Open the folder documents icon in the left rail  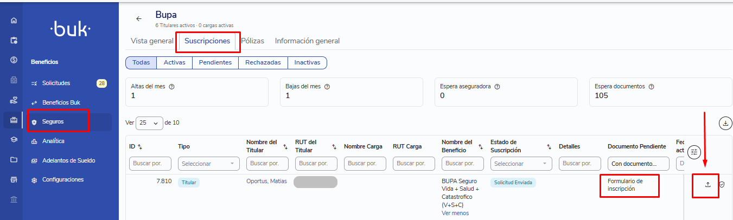click(x=14, y=160)
